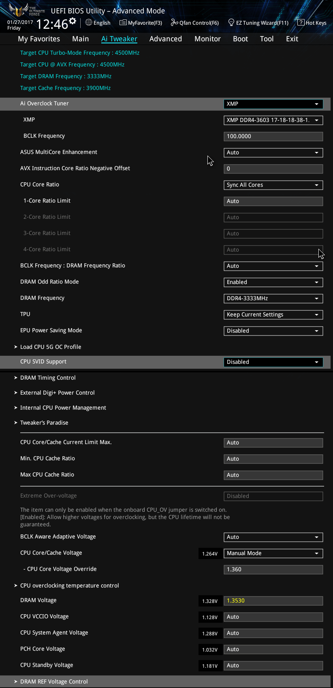333x688 pixels.
Task: Edit CPU Core Voltage Override value
Action: point(273,569)
